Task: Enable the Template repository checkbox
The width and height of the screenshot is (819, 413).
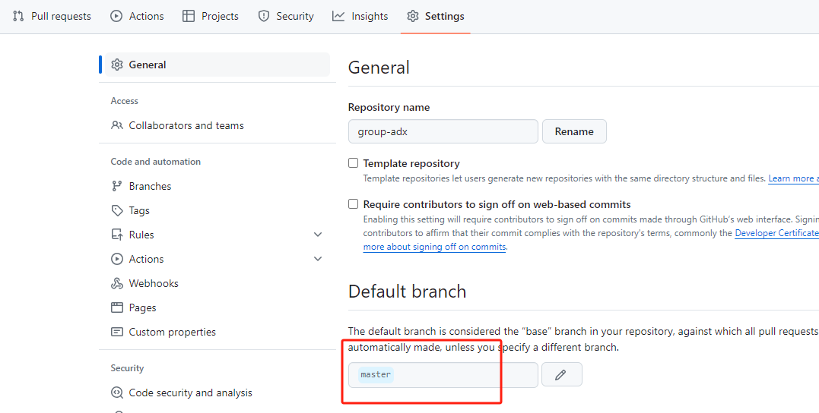Action: point(353,163)
